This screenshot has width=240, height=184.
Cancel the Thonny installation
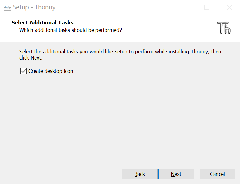(x=217, y=174)
